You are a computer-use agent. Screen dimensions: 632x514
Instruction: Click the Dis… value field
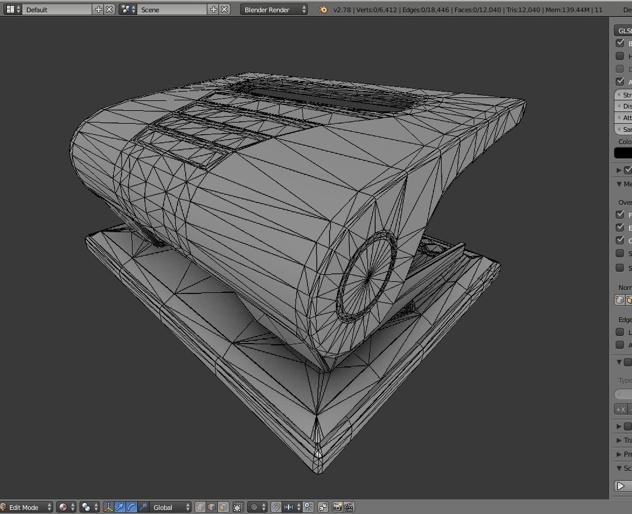[623, 106]
